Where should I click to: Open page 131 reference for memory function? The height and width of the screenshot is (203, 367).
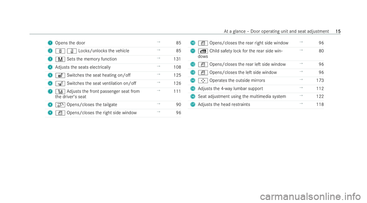(177, 59)
